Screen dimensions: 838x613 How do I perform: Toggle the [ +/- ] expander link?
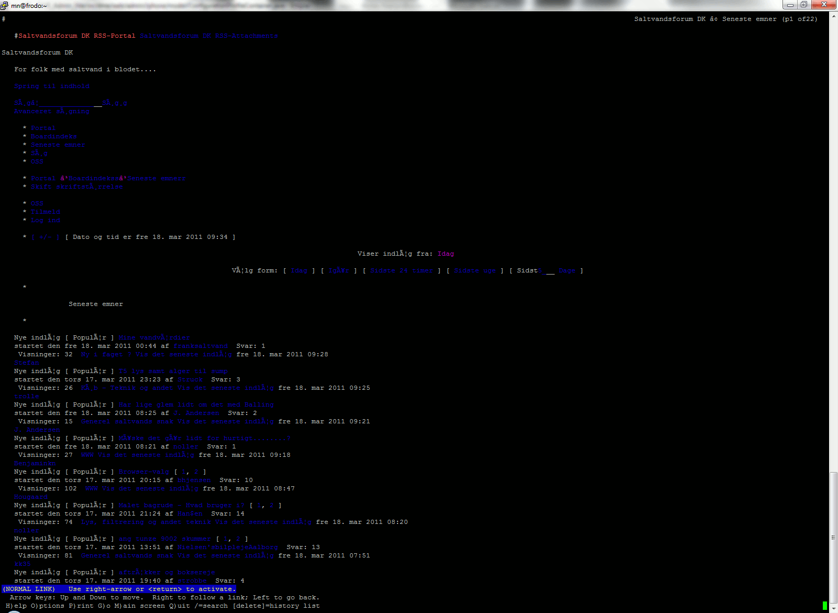(x=46, y=237)
